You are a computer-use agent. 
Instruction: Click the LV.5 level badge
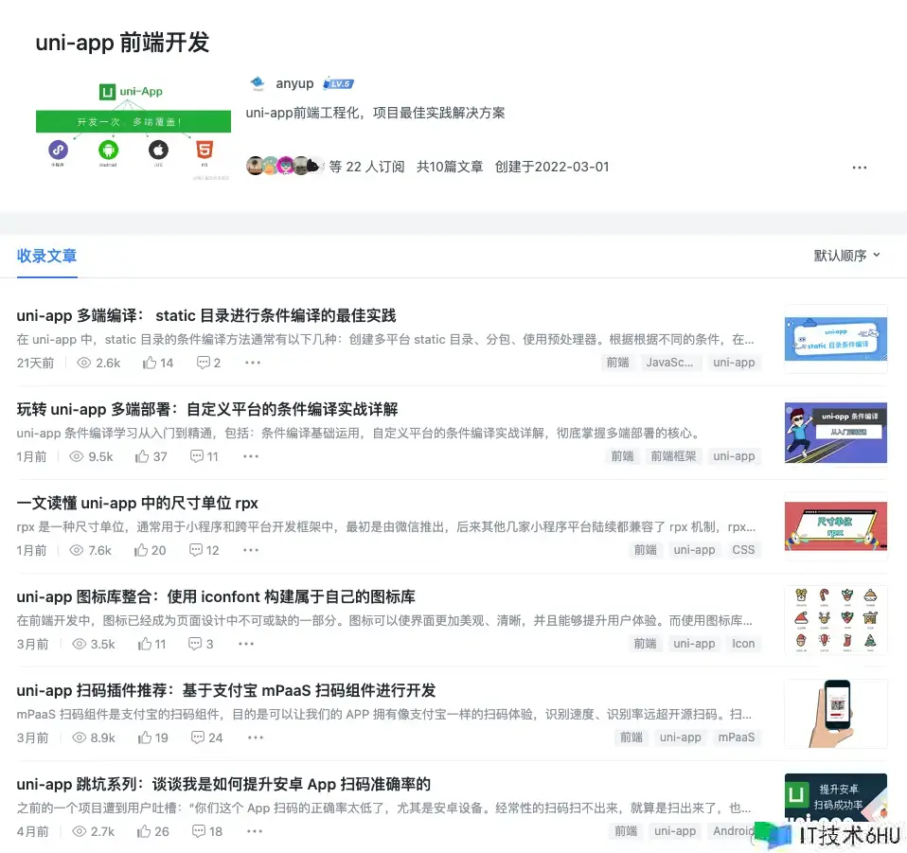[338, 84]
